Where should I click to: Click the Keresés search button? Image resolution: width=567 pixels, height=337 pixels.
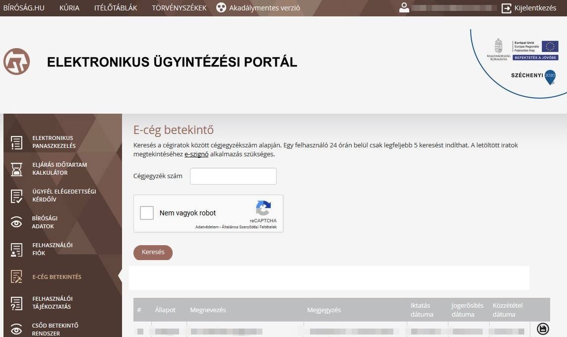click(153, 252)
